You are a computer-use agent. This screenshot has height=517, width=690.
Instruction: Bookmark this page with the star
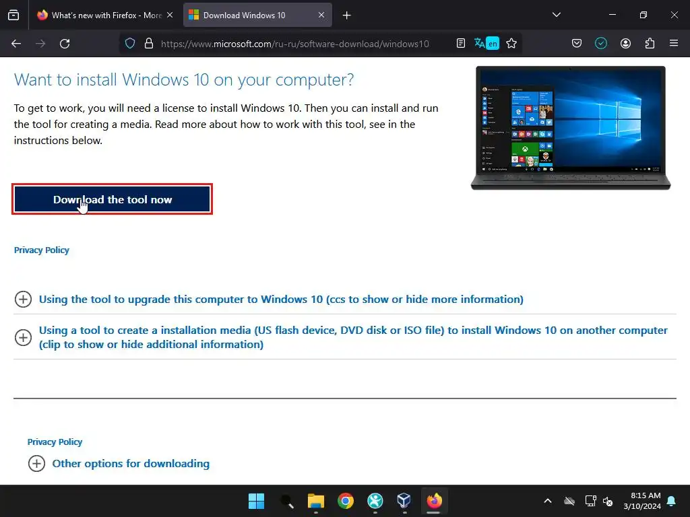tap(511, 44)
